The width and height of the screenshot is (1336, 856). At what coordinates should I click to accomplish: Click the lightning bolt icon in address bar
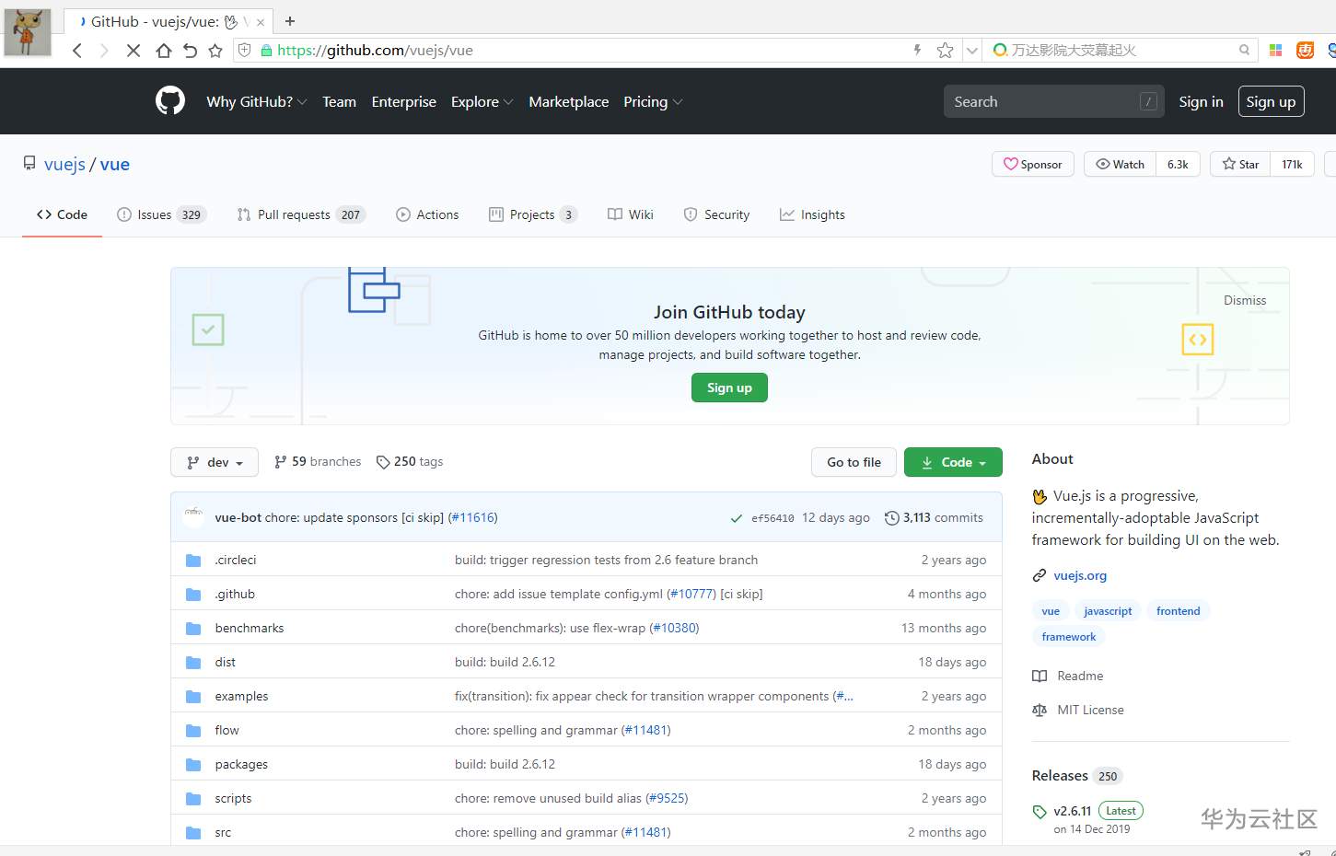(917, 51)
